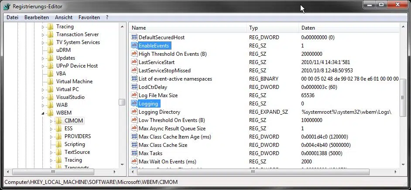Open the Bearbeiten menu
The height and width of the screenshot is (190, 411).
[x=37, y=17]
